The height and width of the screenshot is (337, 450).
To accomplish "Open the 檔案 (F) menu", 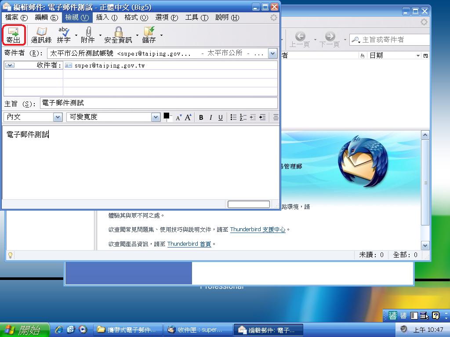I will 16,18.
